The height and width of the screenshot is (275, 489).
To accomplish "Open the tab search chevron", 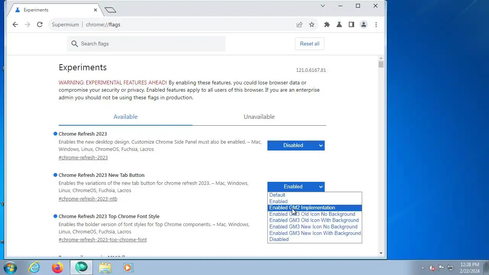I will [x=323, y=6].
